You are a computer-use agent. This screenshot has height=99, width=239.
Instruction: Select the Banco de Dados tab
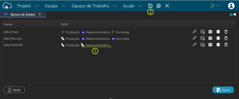pos(23,15)
